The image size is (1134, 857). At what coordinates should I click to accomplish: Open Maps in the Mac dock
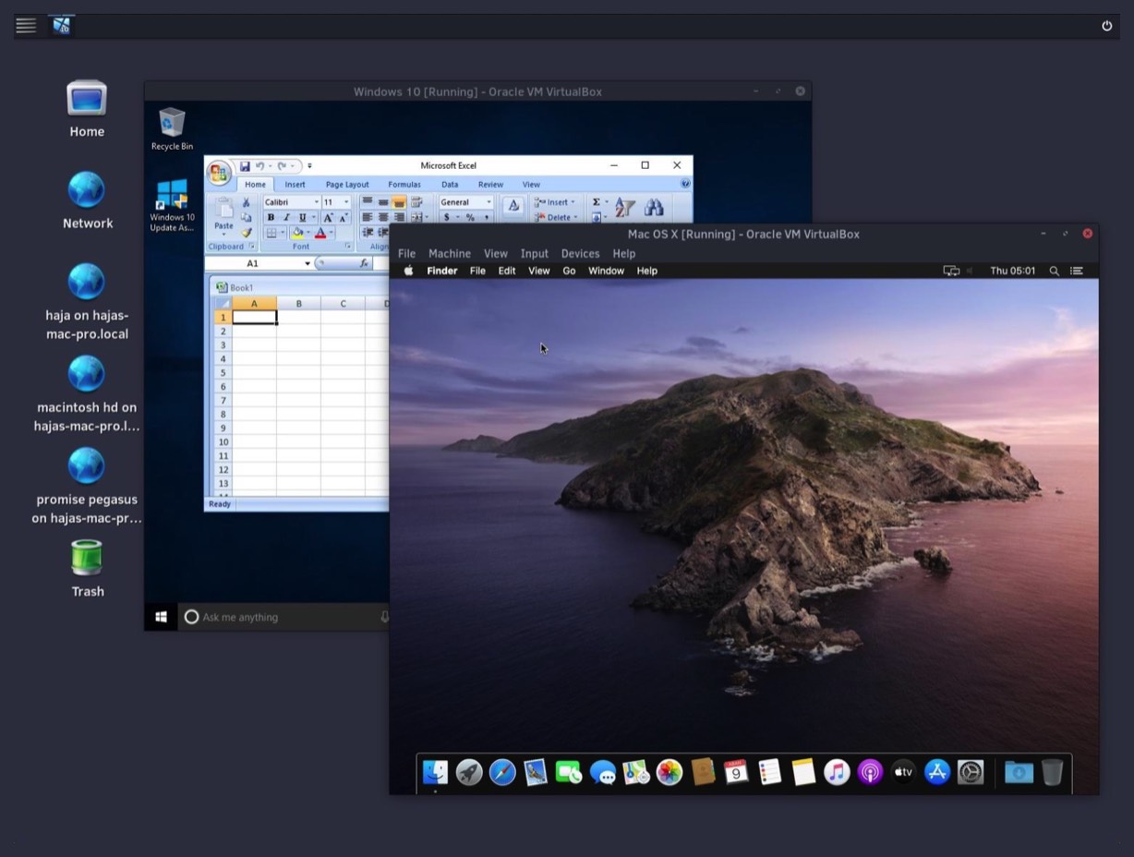(636, 772)
